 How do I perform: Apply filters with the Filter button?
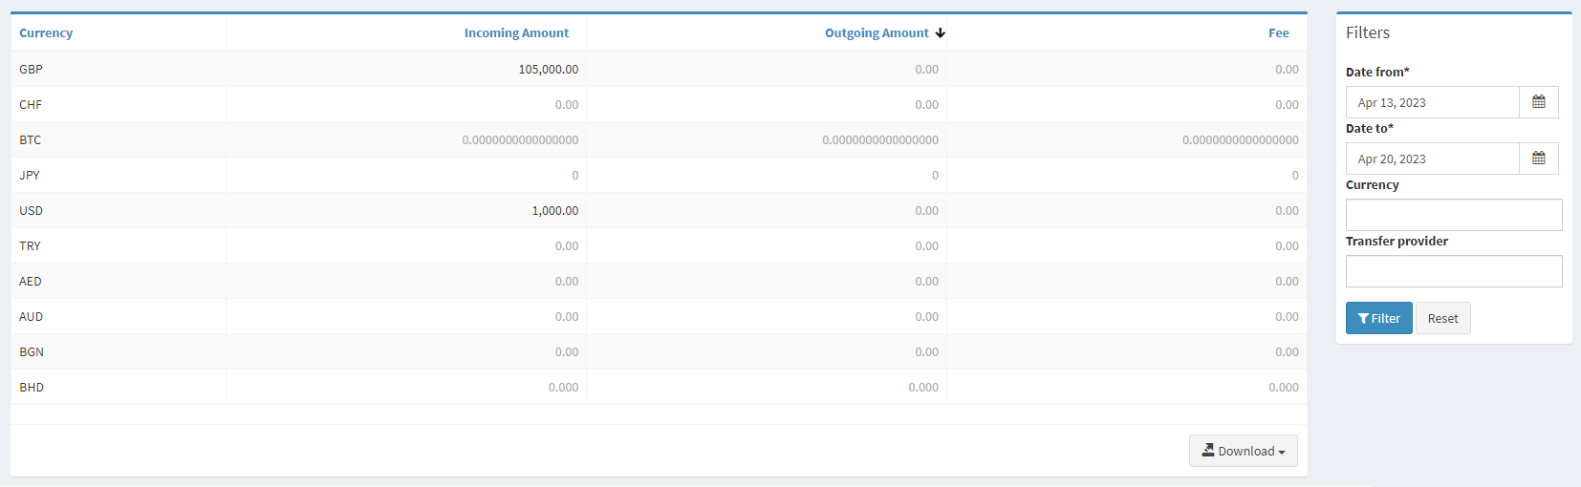click(1378, 318)
